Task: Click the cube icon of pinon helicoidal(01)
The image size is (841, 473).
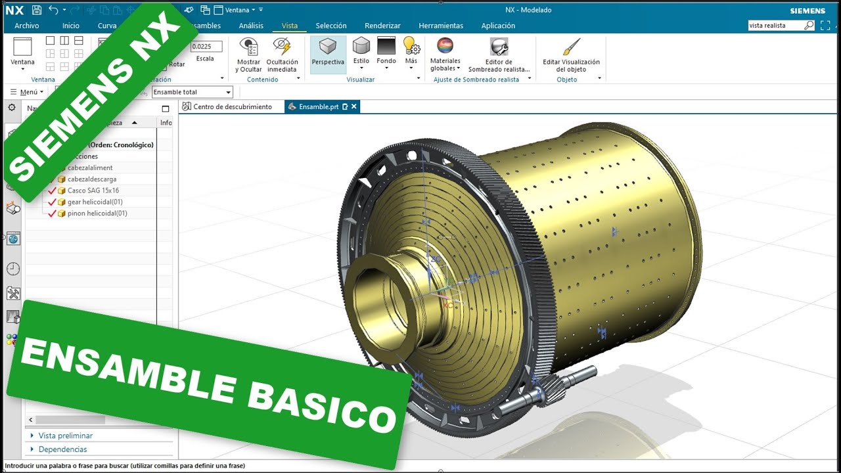Action: [62, 214]
